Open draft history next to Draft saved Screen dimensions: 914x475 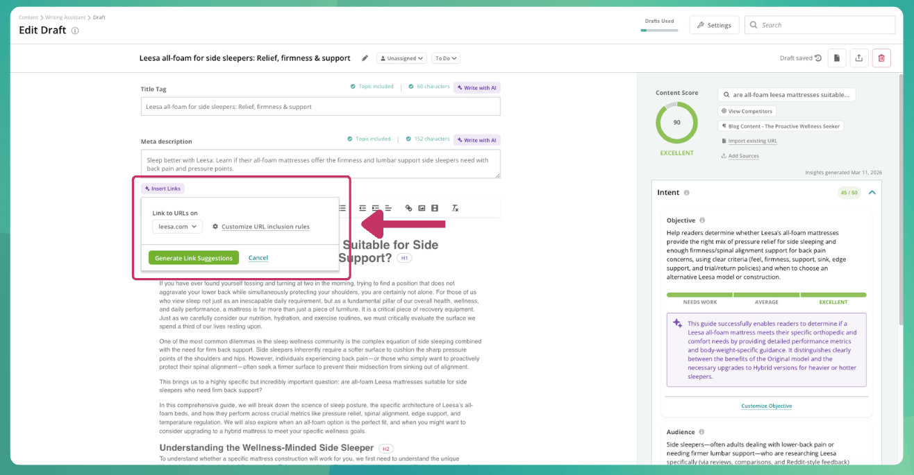click(818, 58)
